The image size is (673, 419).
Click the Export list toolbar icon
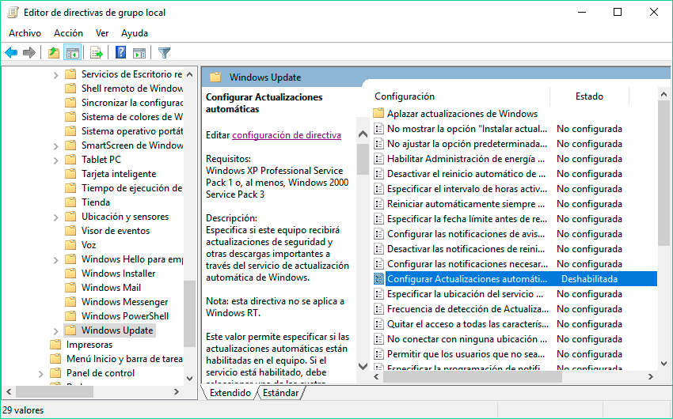[97, 53]
